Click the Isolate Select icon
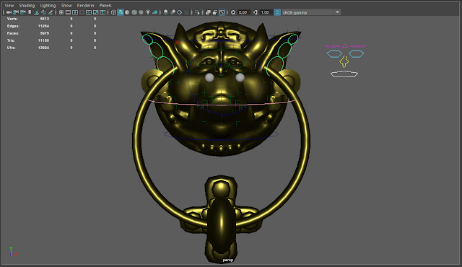This screenshot has height=267, width=462. (x=197, y=12)
